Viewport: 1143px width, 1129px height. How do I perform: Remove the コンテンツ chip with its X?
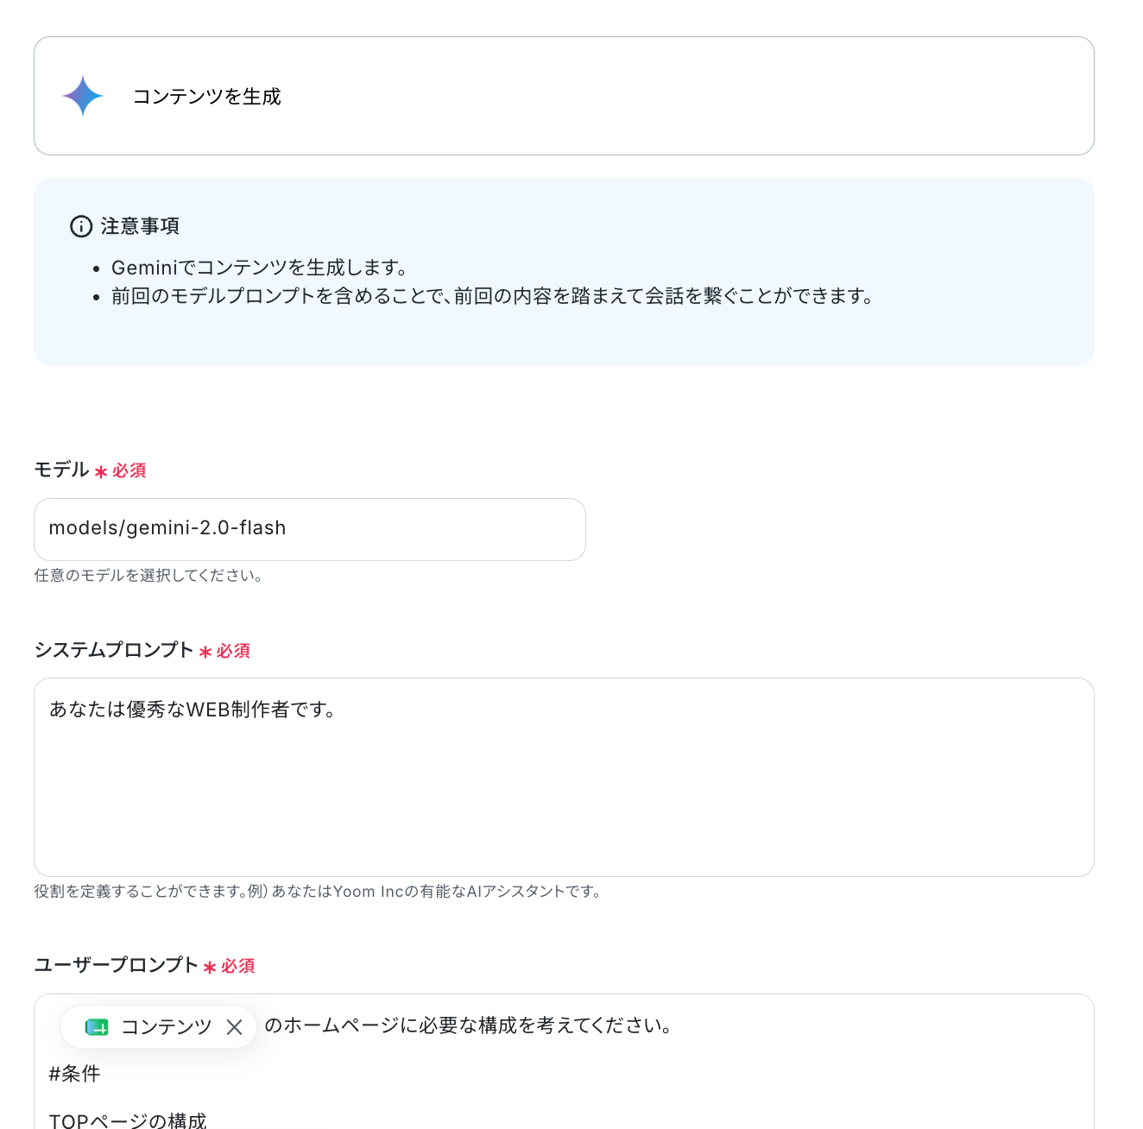point(234,1027)
